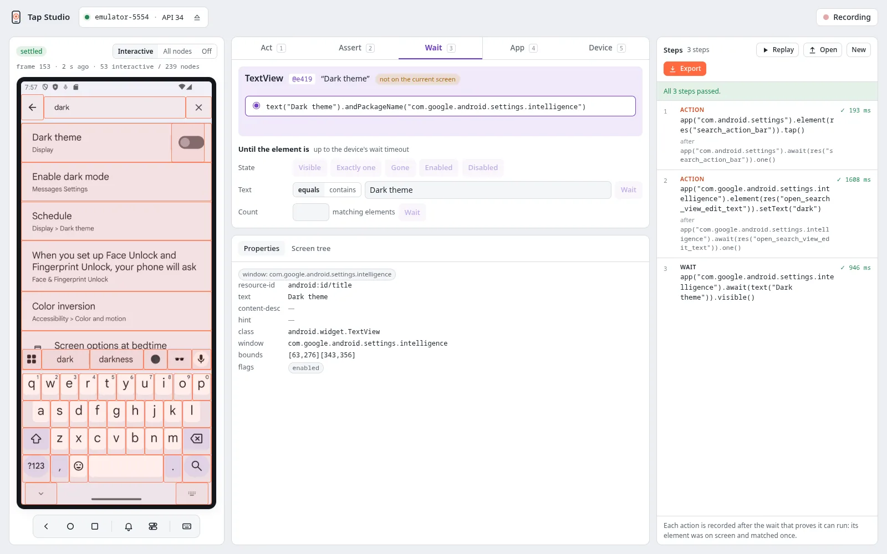Clear the search with the X icon
The width and height of the screenshot is (887, 554).
coord(198,107)
